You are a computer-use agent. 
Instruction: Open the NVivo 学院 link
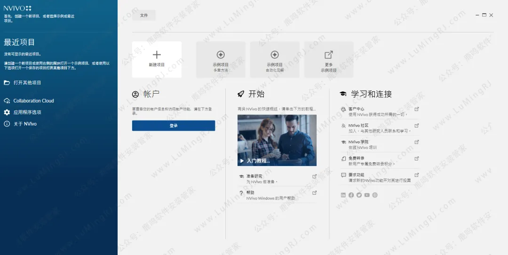click(358, 142)
